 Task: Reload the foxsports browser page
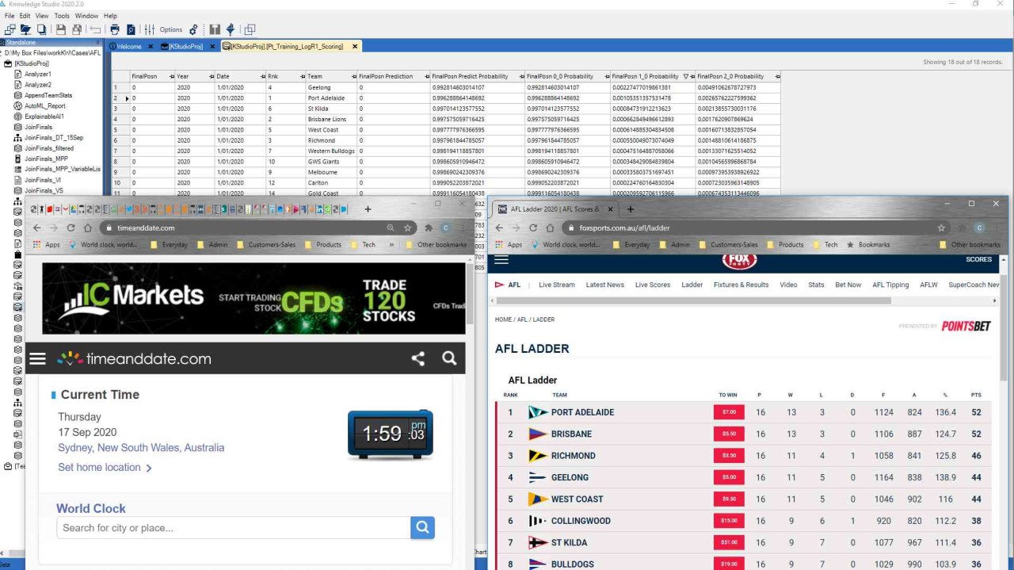coord(533,228)
